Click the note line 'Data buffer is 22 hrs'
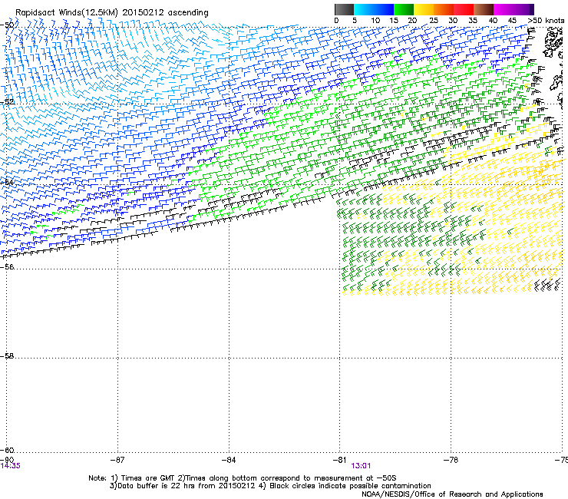This screenshot has width=568, height=499. point(153,486)
